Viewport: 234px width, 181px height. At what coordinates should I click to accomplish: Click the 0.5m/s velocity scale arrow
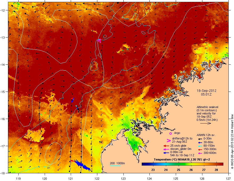click(206, 123)
